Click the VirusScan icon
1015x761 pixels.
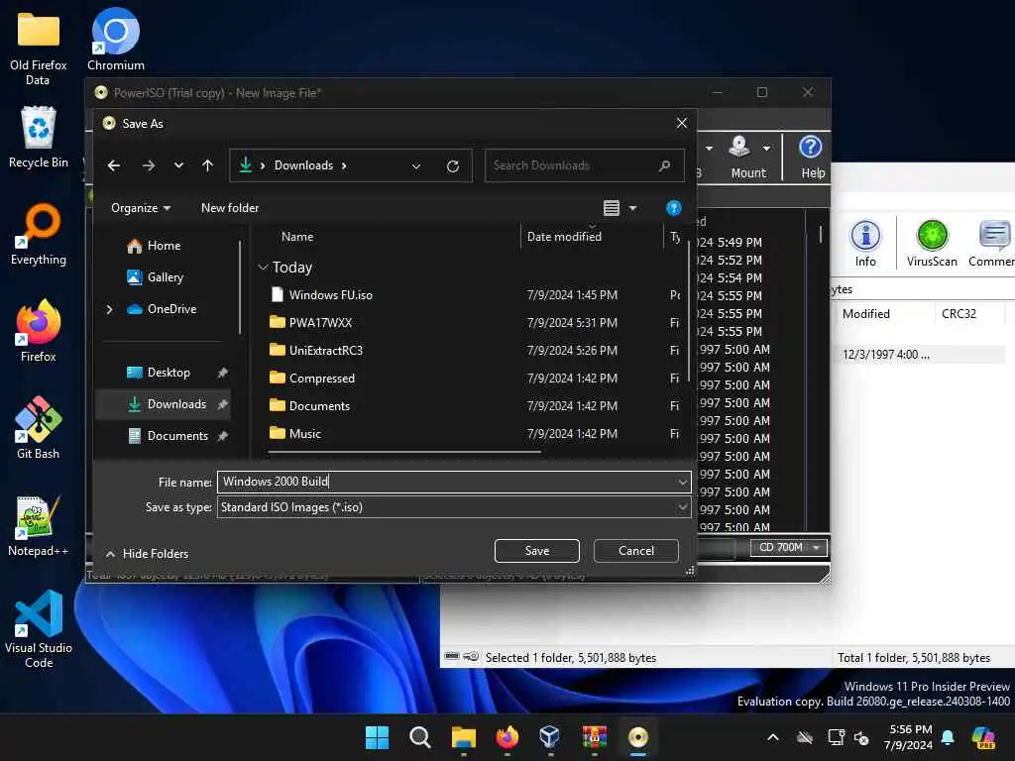pyautogui.click(x=932, y=244)
